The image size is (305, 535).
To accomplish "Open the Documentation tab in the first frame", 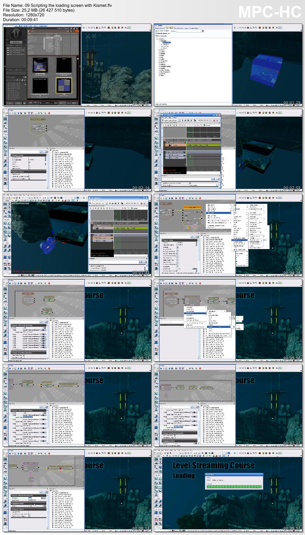I will point(43,26).
